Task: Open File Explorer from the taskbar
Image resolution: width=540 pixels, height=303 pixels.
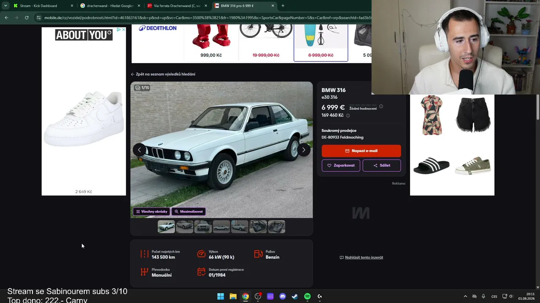Action: coord(233,296)
